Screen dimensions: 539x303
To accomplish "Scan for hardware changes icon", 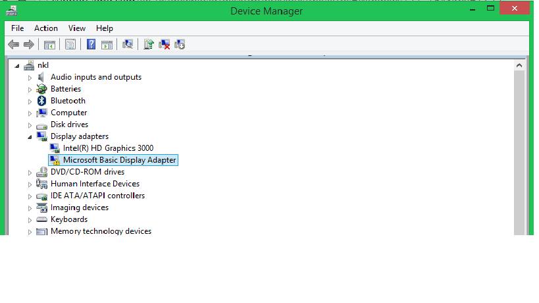I will (x=128, y=44).
